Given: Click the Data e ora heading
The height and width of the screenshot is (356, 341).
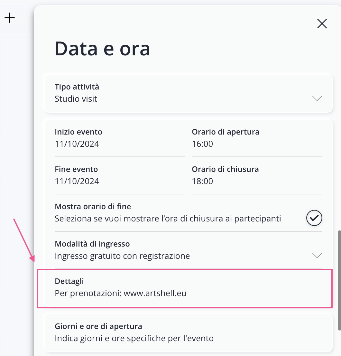Looking at the screenshot, I should (102, 49).
